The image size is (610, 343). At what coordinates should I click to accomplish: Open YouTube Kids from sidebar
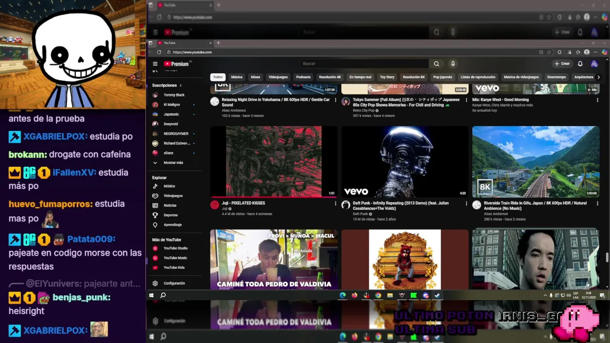point(174,267)
